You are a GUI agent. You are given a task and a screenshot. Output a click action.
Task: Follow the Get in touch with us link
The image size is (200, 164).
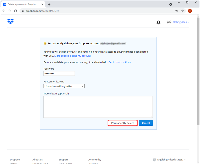coord(119,62)
